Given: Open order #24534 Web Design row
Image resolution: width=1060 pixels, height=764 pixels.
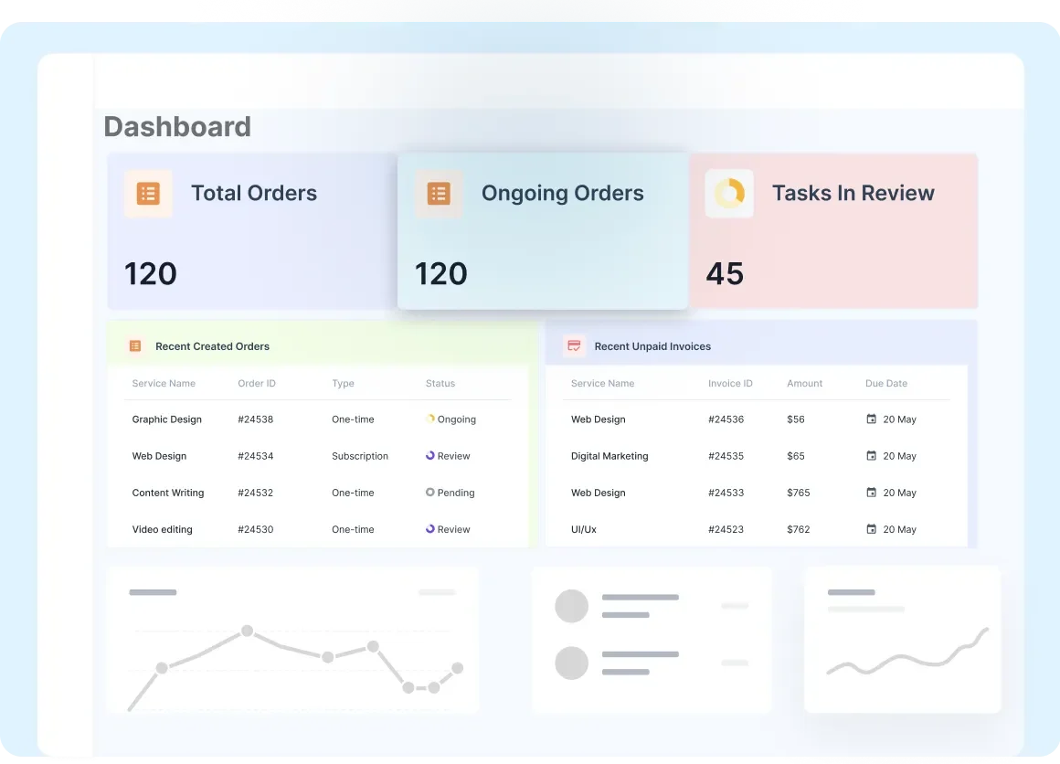Looking at the screenshot, I should [159, 456].
